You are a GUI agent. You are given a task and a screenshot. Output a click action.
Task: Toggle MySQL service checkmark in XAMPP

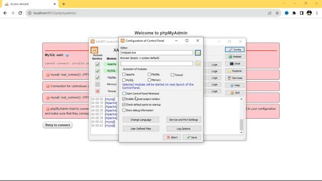coord(98,71)
